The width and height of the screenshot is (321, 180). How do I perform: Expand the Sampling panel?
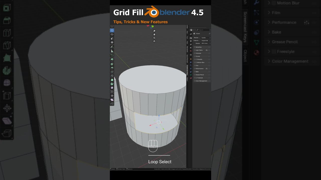(x=202, y=47)
